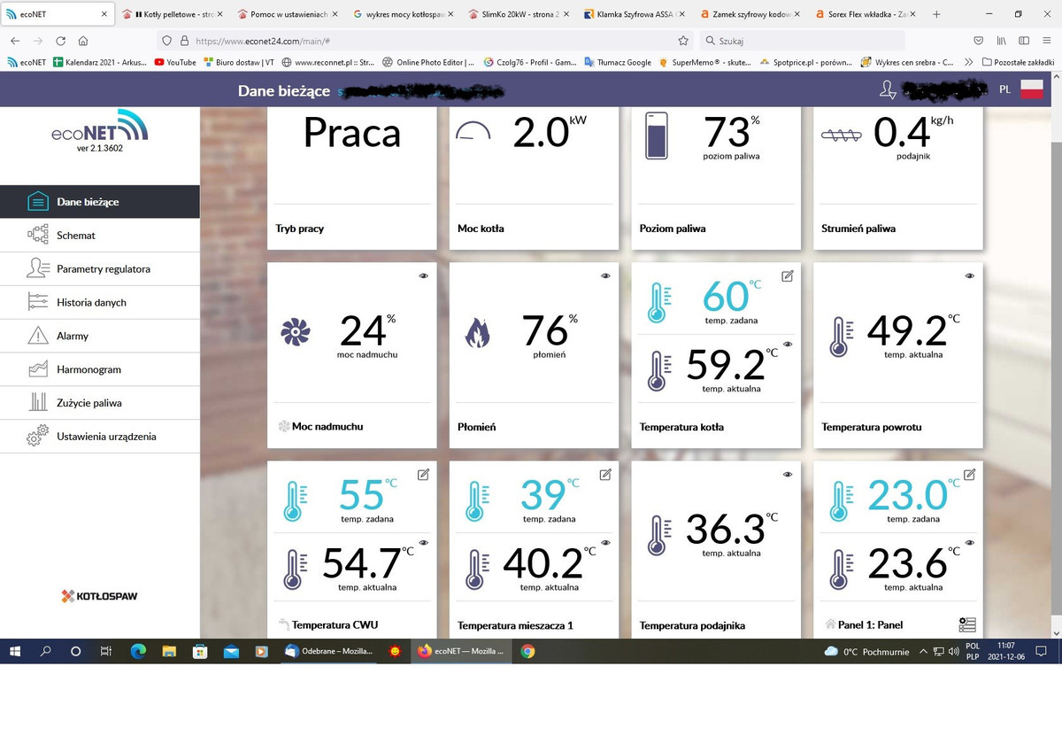Expand the bookmarks overflow chevron

(969, 62)
